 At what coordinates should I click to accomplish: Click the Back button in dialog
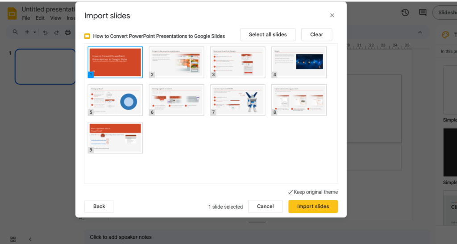99,207
